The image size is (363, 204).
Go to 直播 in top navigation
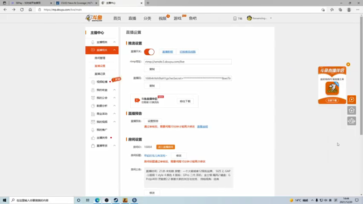[132, 18]
